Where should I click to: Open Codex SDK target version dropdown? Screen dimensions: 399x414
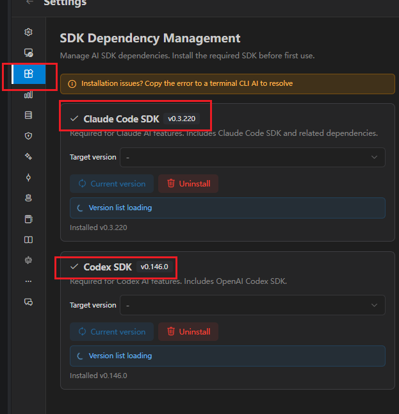[252, 305]
